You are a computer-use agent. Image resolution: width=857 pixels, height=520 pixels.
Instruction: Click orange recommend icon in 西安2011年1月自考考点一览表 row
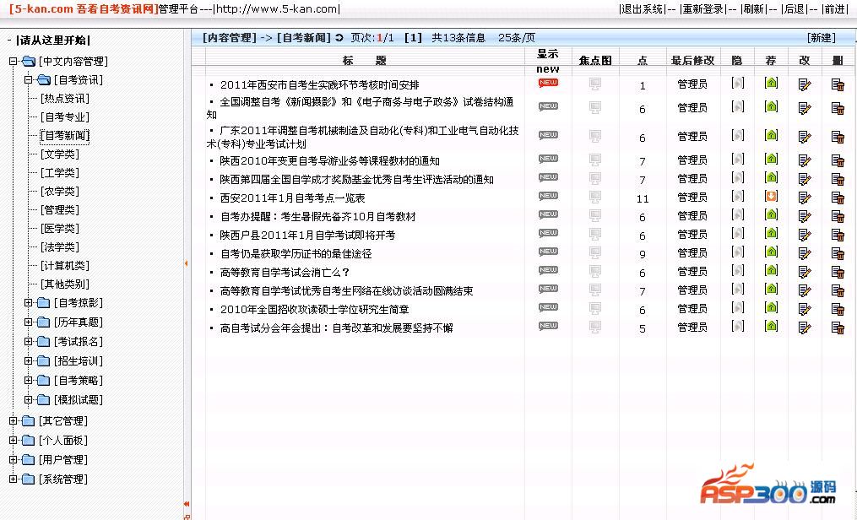pyautogui.click(x=771, y=196)
